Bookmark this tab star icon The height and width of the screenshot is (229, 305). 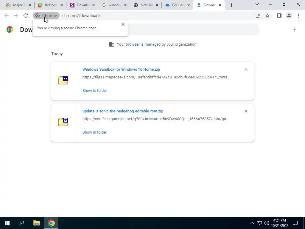point(267,16)
